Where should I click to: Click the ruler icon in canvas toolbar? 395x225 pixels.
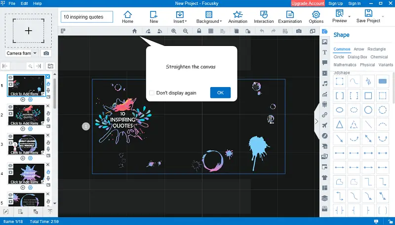tap(63, 31)
